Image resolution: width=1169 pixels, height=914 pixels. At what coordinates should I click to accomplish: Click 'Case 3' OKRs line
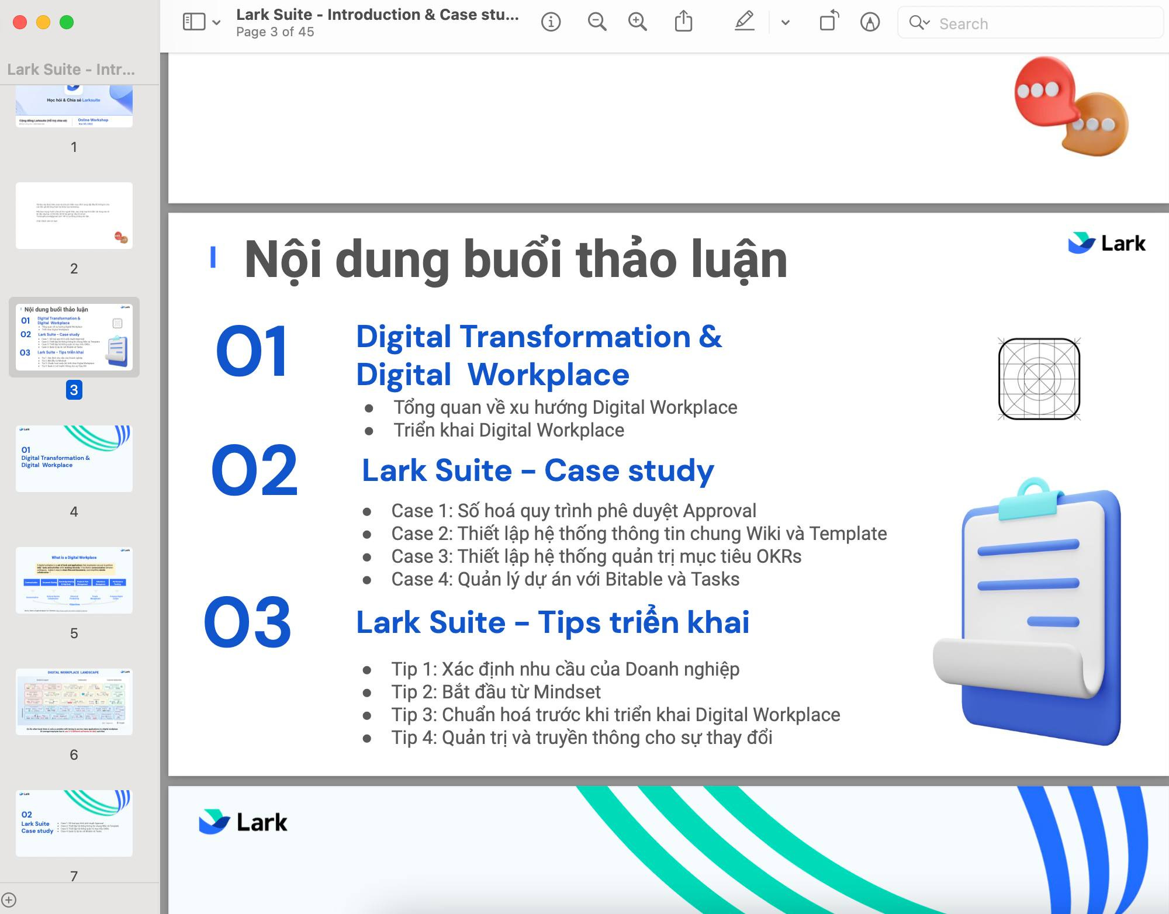(x=596, y=556)
